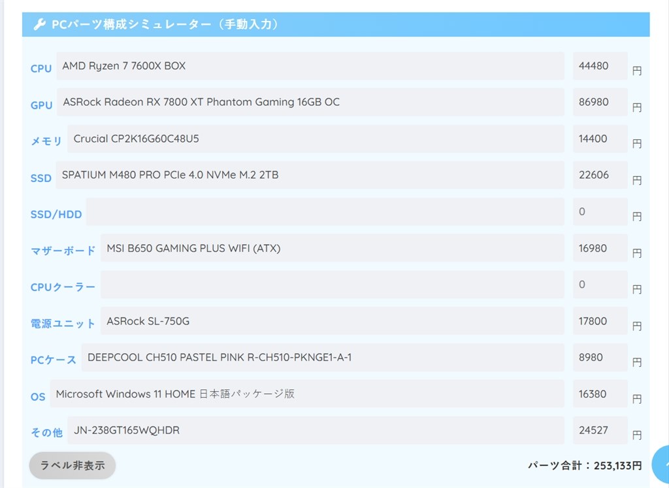Viewport: 669px width, 488px height.
Task: Click the その他 field JN-238GT165WQHDR
Action: (316, 430)
